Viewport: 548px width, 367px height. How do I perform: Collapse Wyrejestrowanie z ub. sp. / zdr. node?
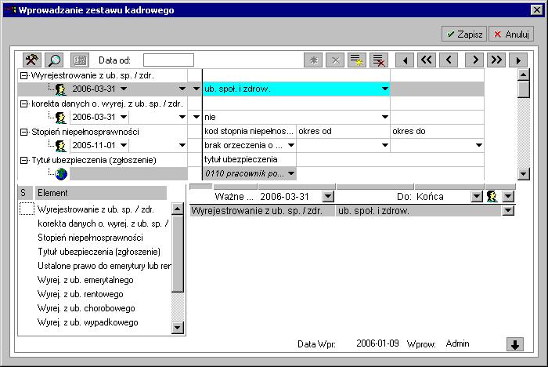pos(23,75)
